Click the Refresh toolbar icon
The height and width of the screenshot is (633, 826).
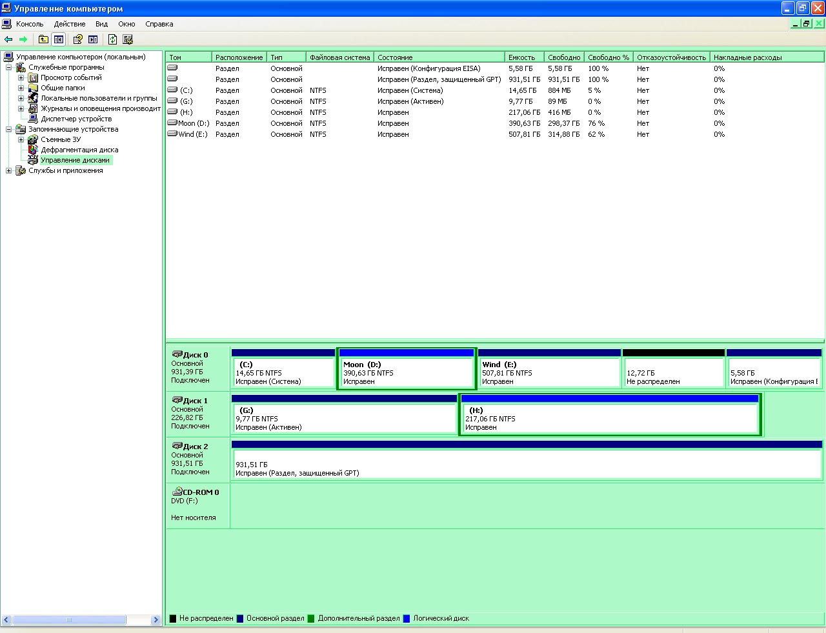click(112, 39)
